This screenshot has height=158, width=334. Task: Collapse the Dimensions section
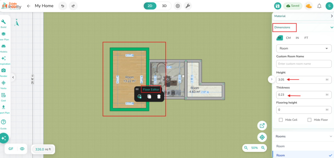pos(331,28)
